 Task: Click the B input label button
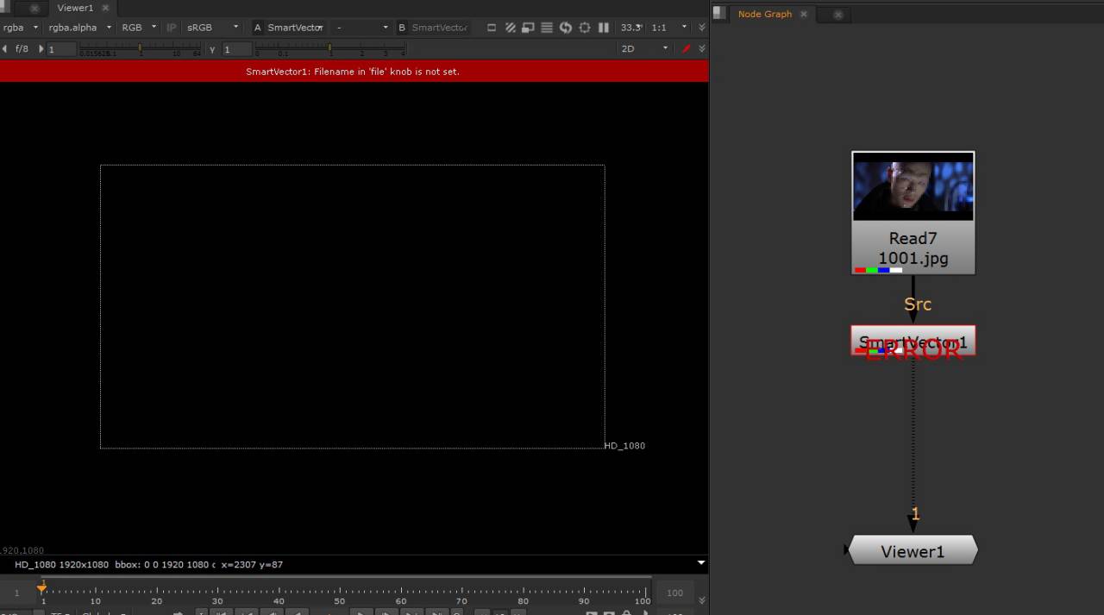401,28
